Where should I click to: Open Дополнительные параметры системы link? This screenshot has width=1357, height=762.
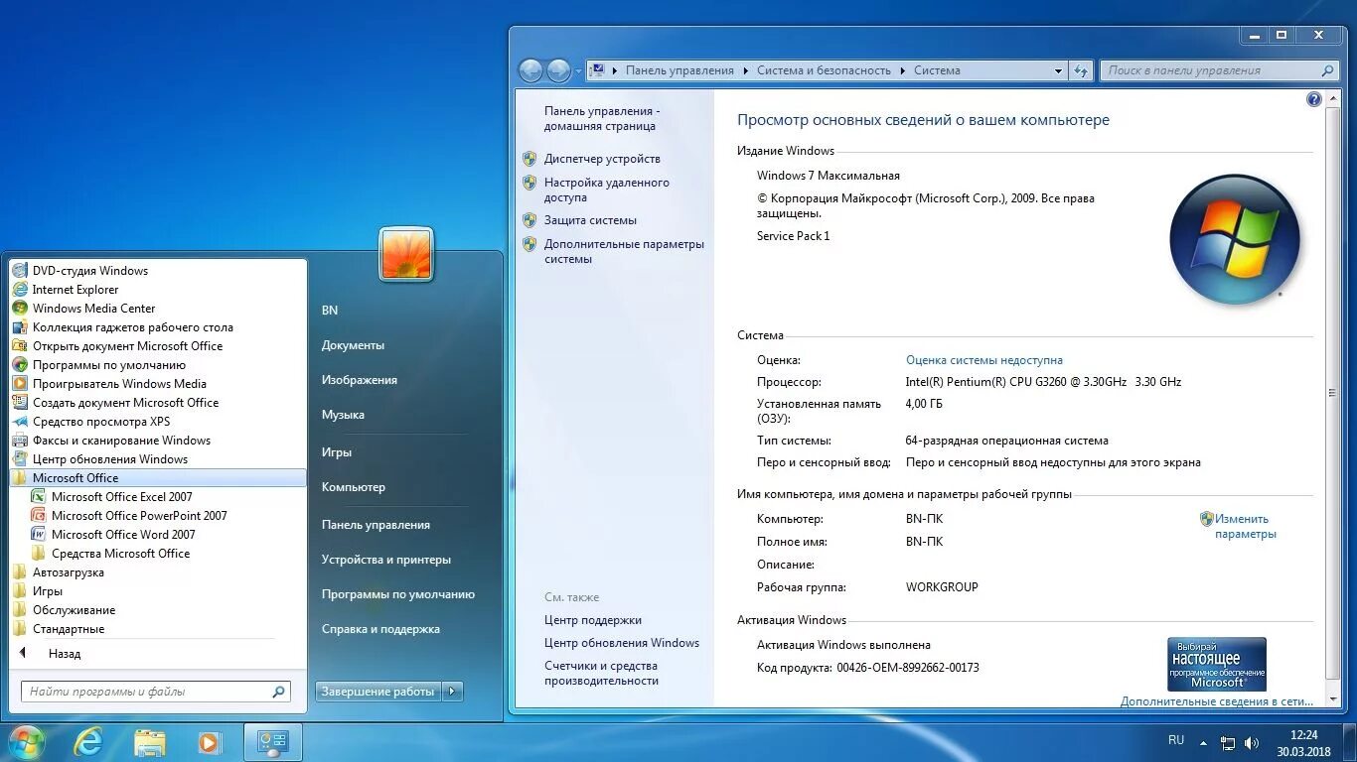click(624, 251)
